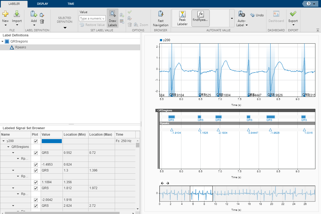Select the findRpeaks custom function
Image resolution: width=321 pixels, height=214 pixels.
click(x=200, y=18)
